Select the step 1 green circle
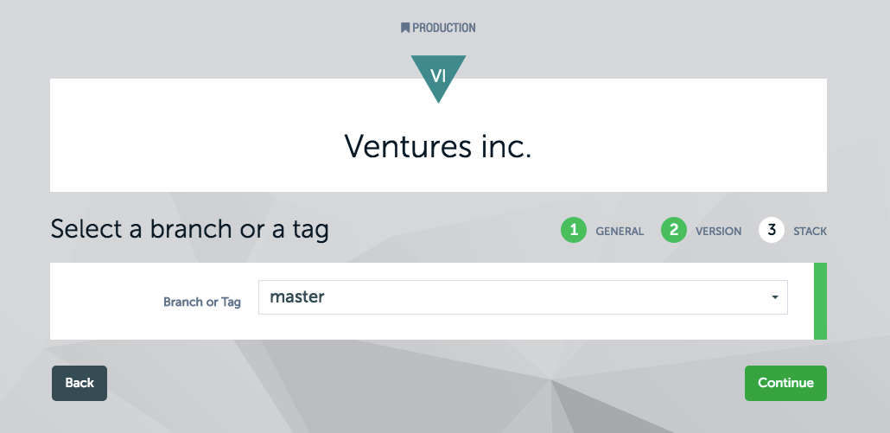The width and height of the screenshot is (890, 433). [x=573, y=231]
